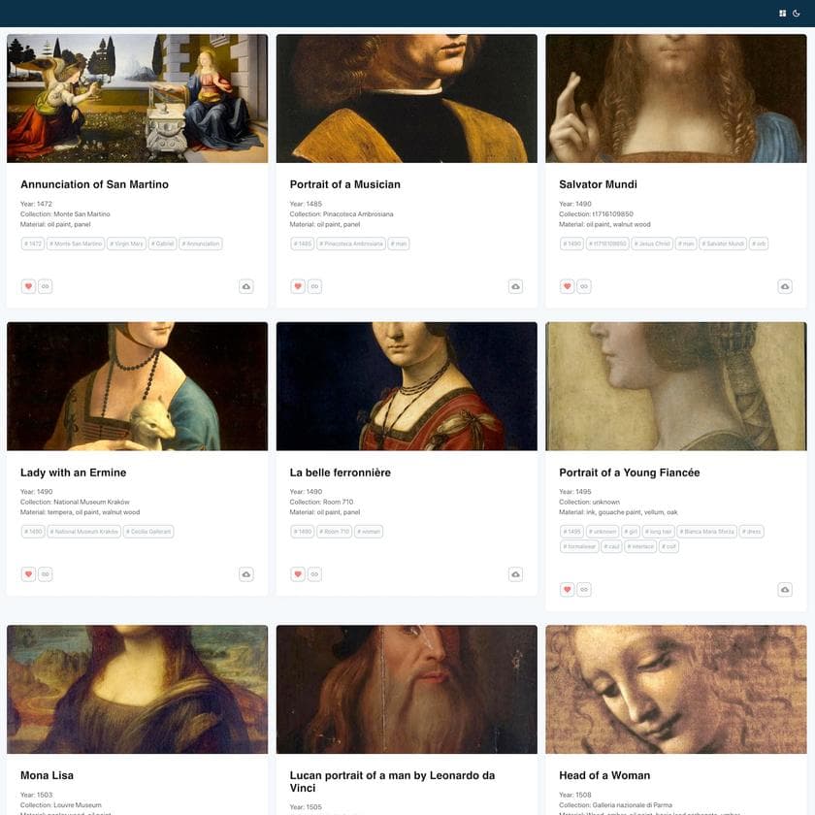Like the Annunciation of San Martino card

tap(28, 286)
